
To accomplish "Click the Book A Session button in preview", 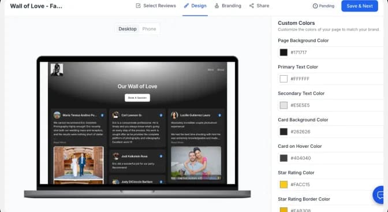I will (137, 98).
